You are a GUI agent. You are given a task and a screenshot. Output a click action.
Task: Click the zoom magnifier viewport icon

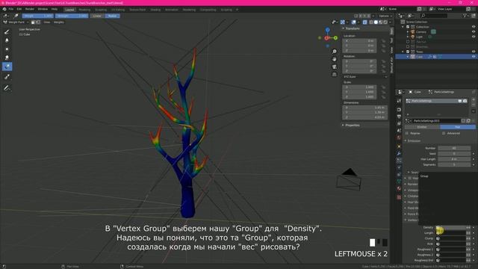[335, 52]
